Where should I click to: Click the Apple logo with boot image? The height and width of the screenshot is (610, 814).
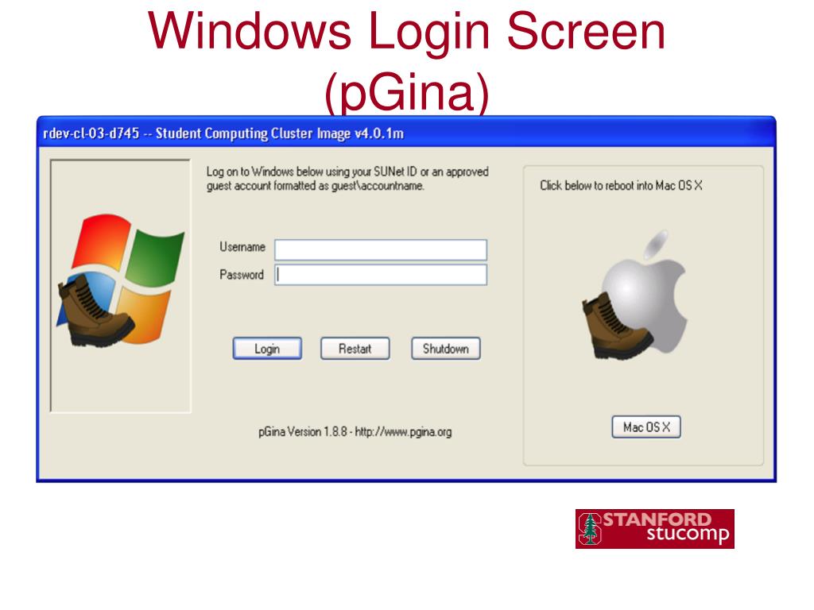[x=635, y=295]
